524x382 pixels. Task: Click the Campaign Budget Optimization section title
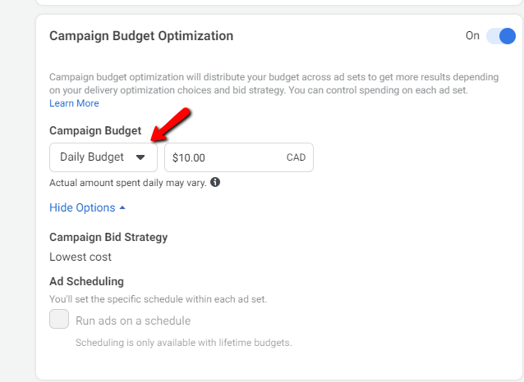click(141, 36)
